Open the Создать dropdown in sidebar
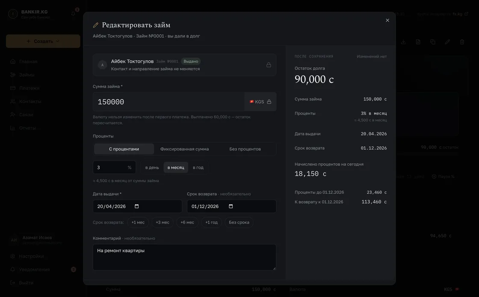This screenshot has height=297, width=479. tap(43, 41)
